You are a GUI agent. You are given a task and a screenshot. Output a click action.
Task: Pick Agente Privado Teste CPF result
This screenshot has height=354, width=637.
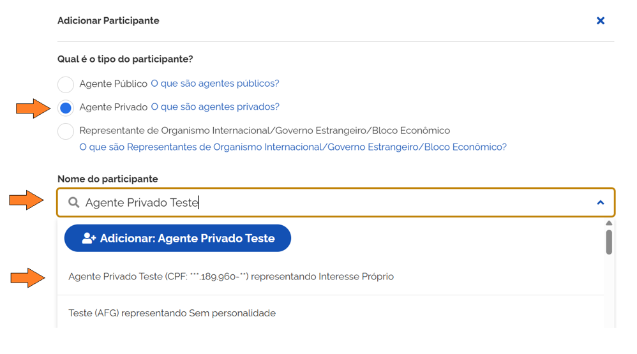[x=231, y=277]
